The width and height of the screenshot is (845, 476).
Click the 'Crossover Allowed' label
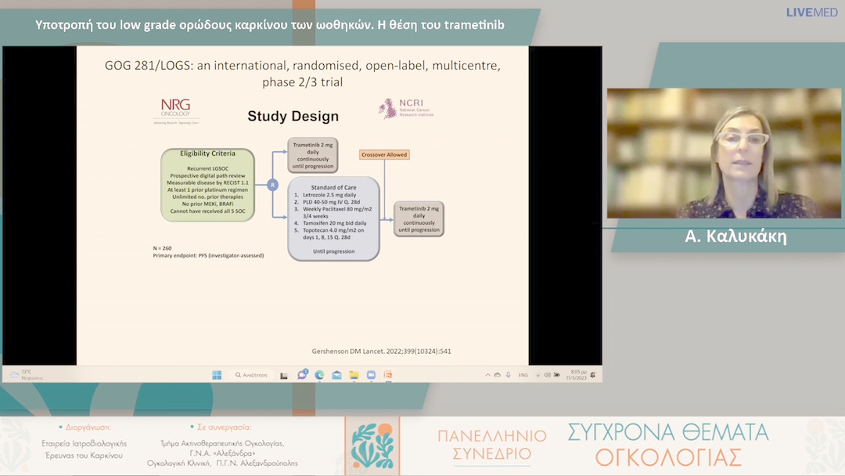[384, 155]
